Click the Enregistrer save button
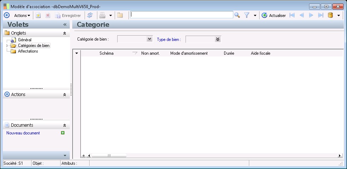 click(68, 16)
